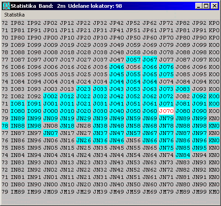Viewport: 221px width, 206px height.
Task: Maximize the Statistika window
Action: point(206,6)
